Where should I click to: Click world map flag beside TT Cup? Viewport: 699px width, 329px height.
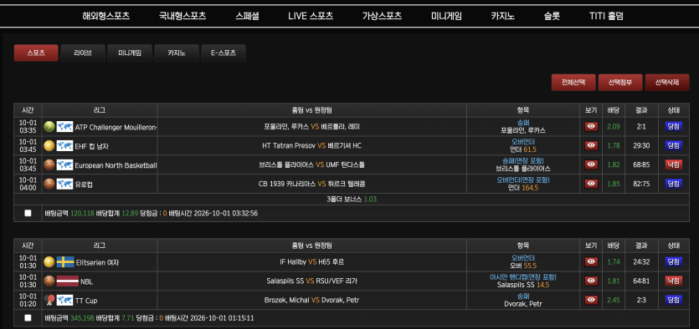click(x=65, y=301)
